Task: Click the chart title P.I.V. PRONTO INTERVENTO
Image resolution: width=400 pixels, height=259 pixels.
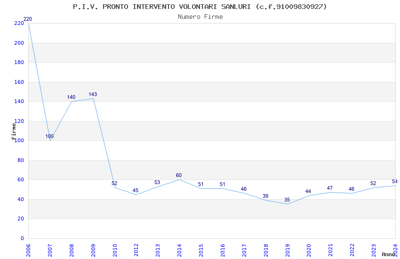Action: tap(200, 7)
